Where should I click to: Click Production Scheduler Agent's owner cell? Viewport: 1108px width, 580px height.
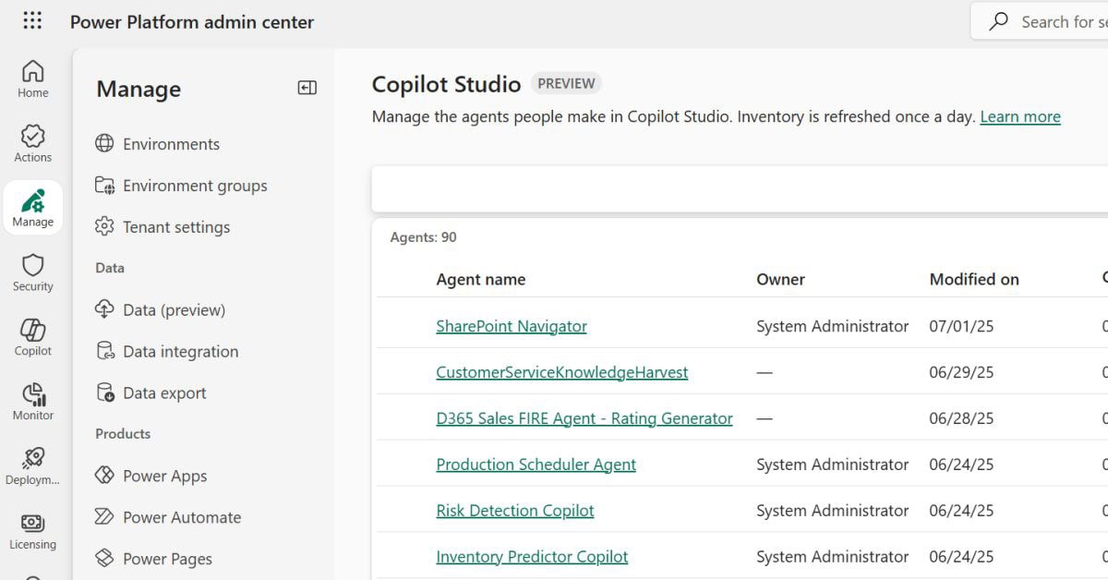(x=833, y=465)
